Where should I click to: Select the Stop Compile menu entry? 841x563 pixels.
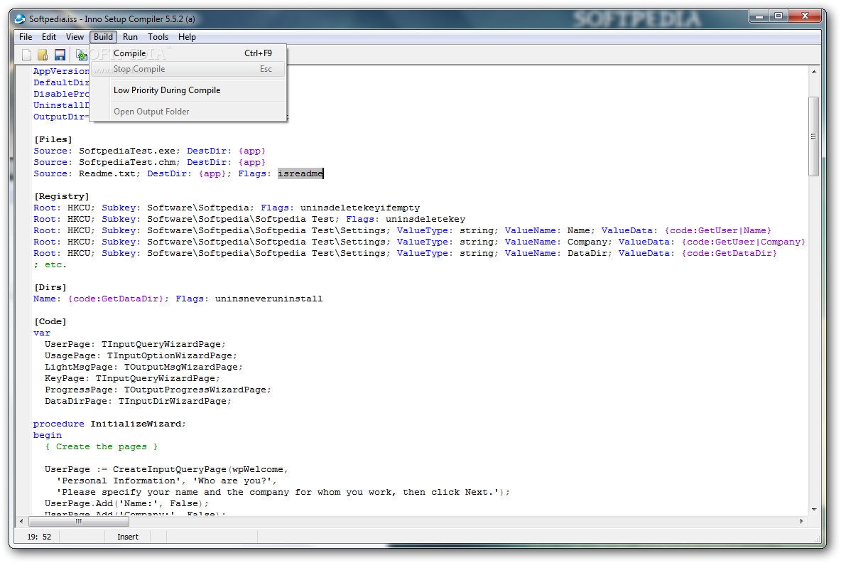tap(188, 69)
